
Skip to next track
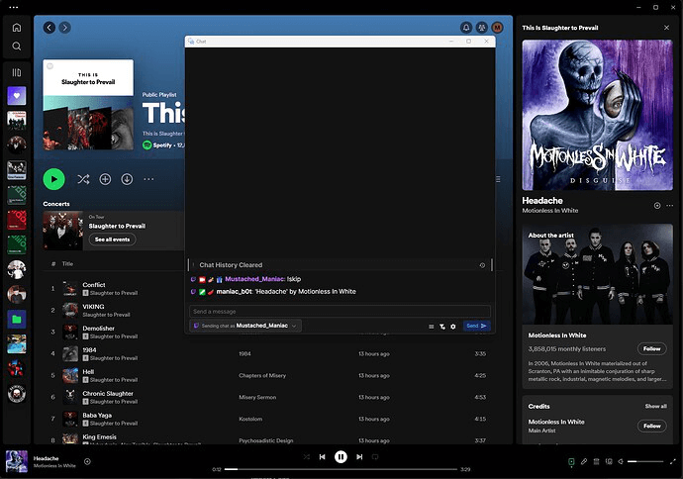pyautogui.click(x=359, y=457)
